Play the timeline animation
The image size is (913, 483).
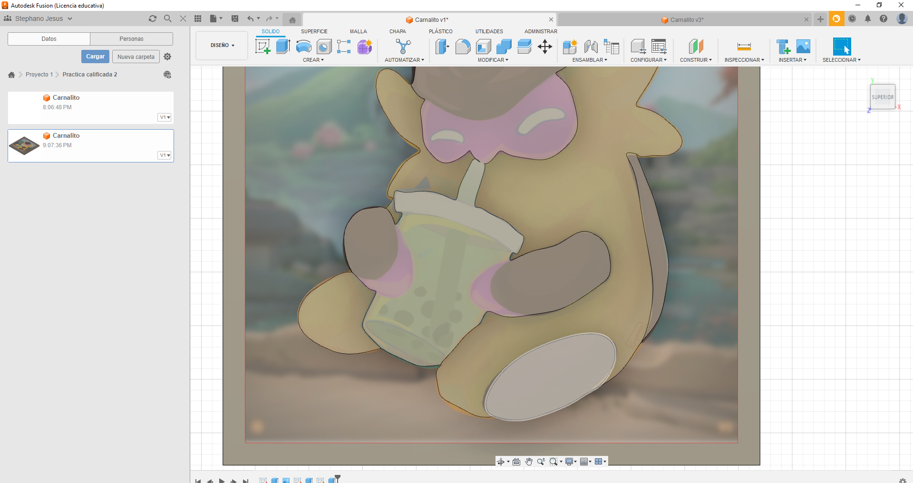click(222, 480)
